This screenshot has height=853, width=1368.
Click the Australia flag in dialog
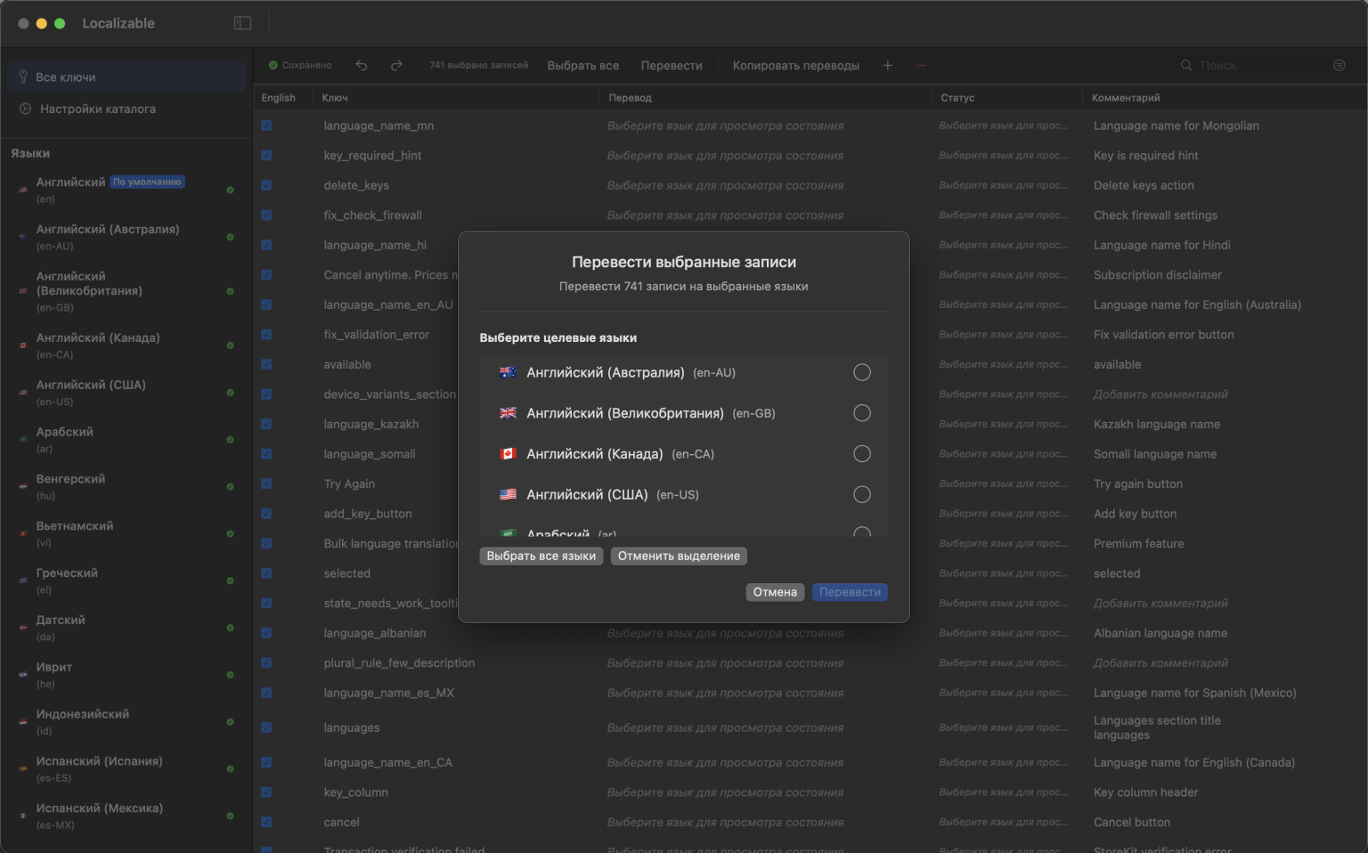(x=508, y=372)
